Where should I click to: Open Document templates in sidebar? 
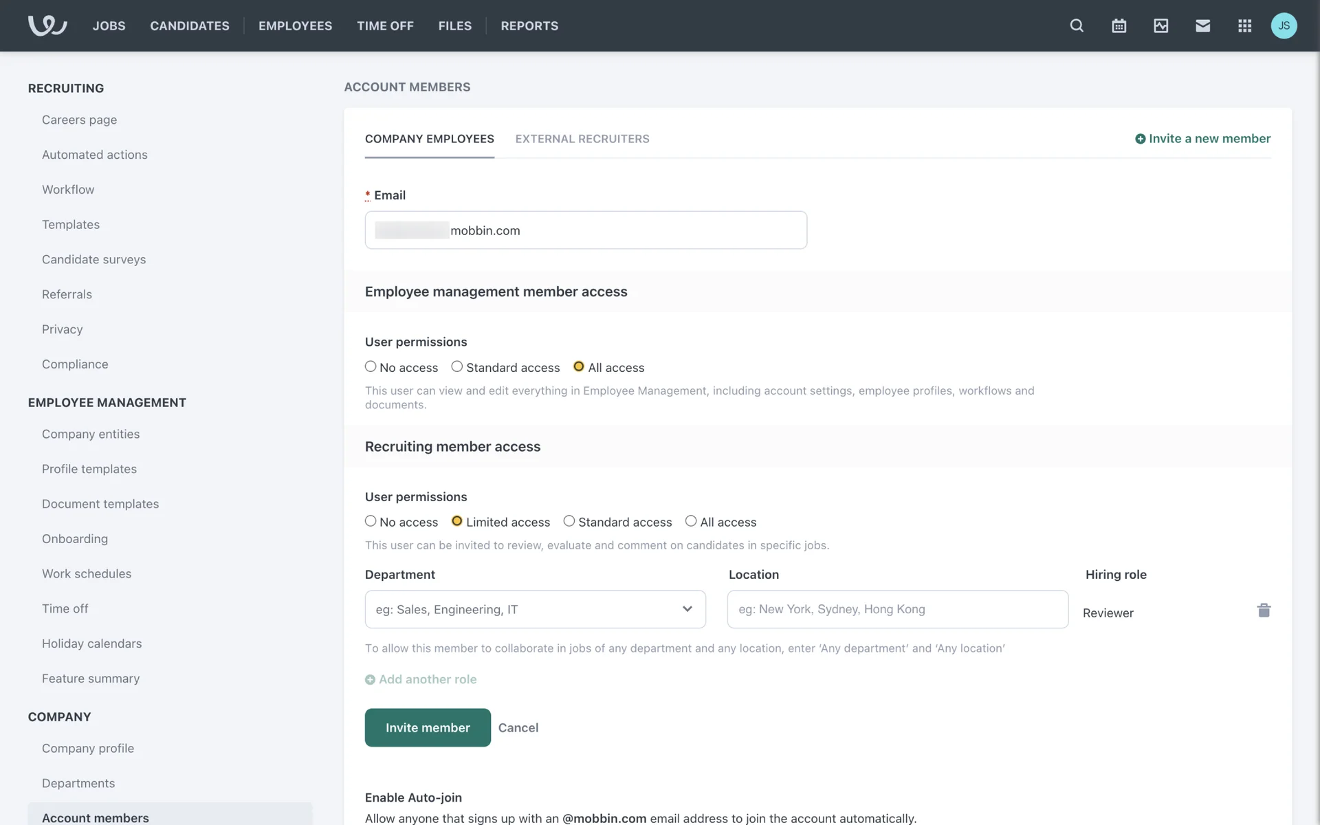[100, 504]
